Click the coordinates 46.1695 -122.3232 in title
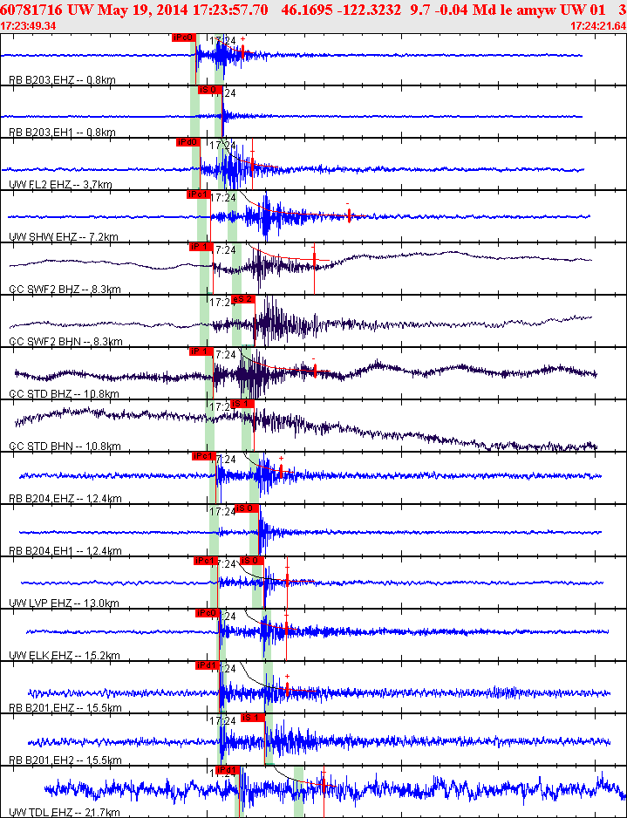 tap(342, 10)
